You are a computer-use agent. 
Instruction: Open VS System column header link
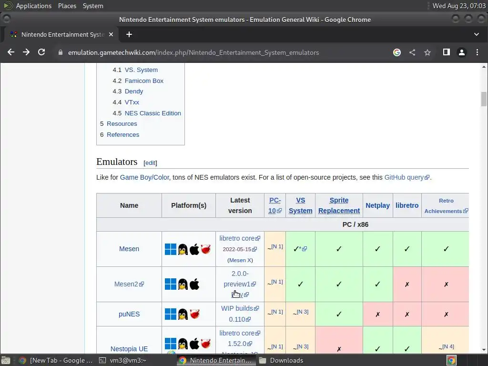tap(300, 205)
